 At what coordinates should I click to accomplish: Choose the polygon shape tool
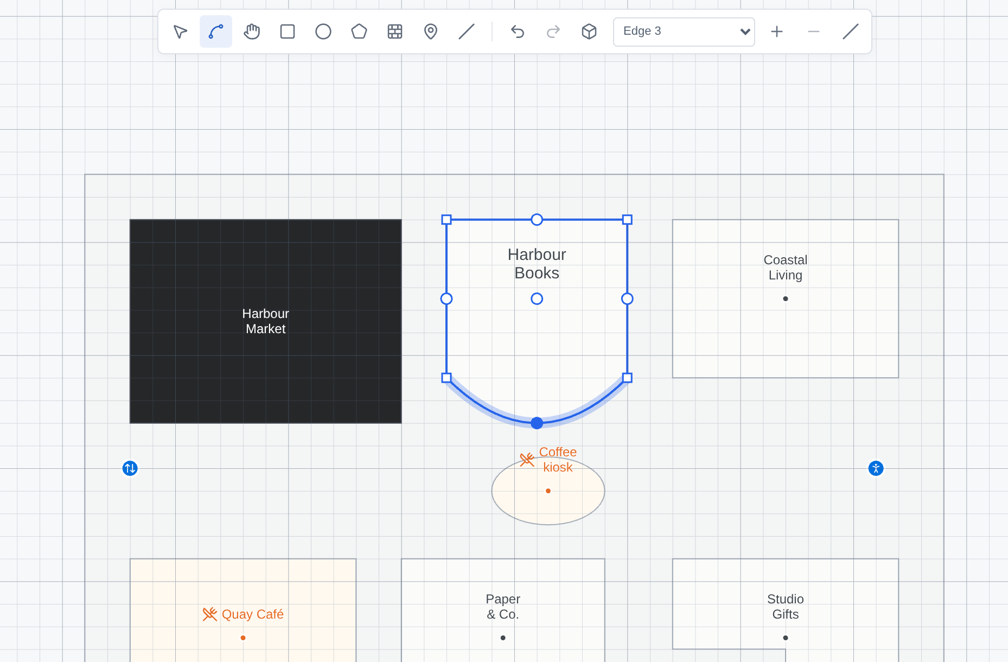pos(359,31)
